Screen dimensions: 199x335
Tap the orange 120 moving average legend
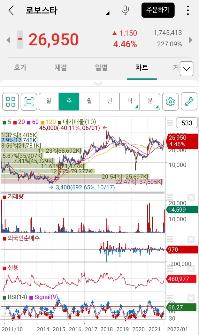point(48,122)
